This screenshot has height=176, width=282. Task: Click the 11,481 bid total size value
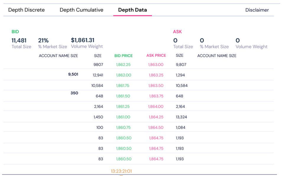(19, 40)
